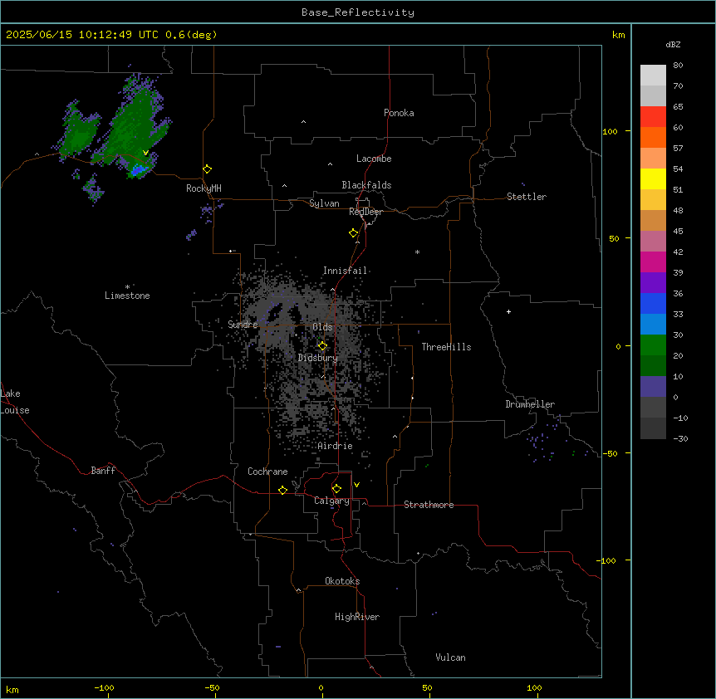
Task: Click the Stettler town label
Action: [527, 197]
